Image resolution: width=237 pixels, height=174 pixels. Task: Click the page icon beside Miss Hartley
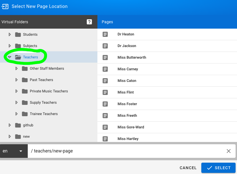[105, 139]
